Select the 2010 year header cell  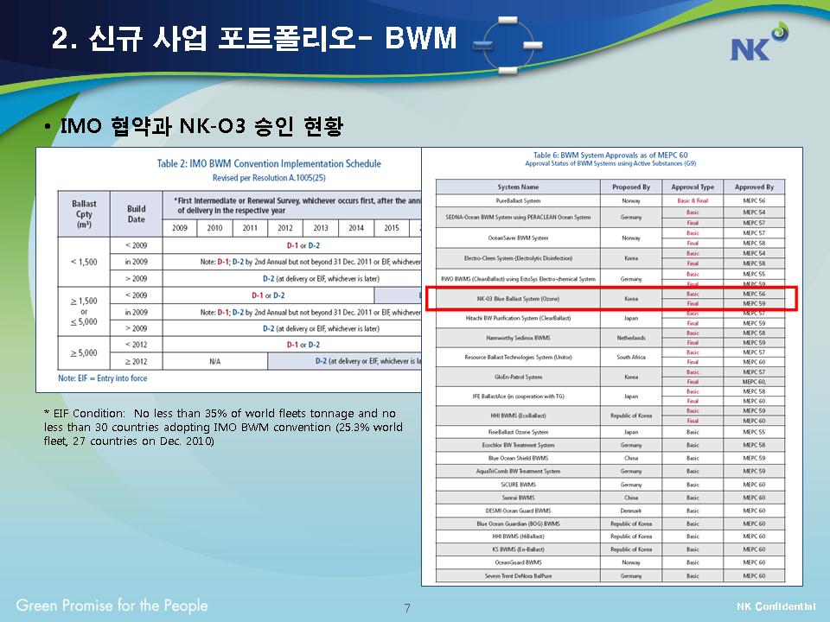(x=215, y=228)
